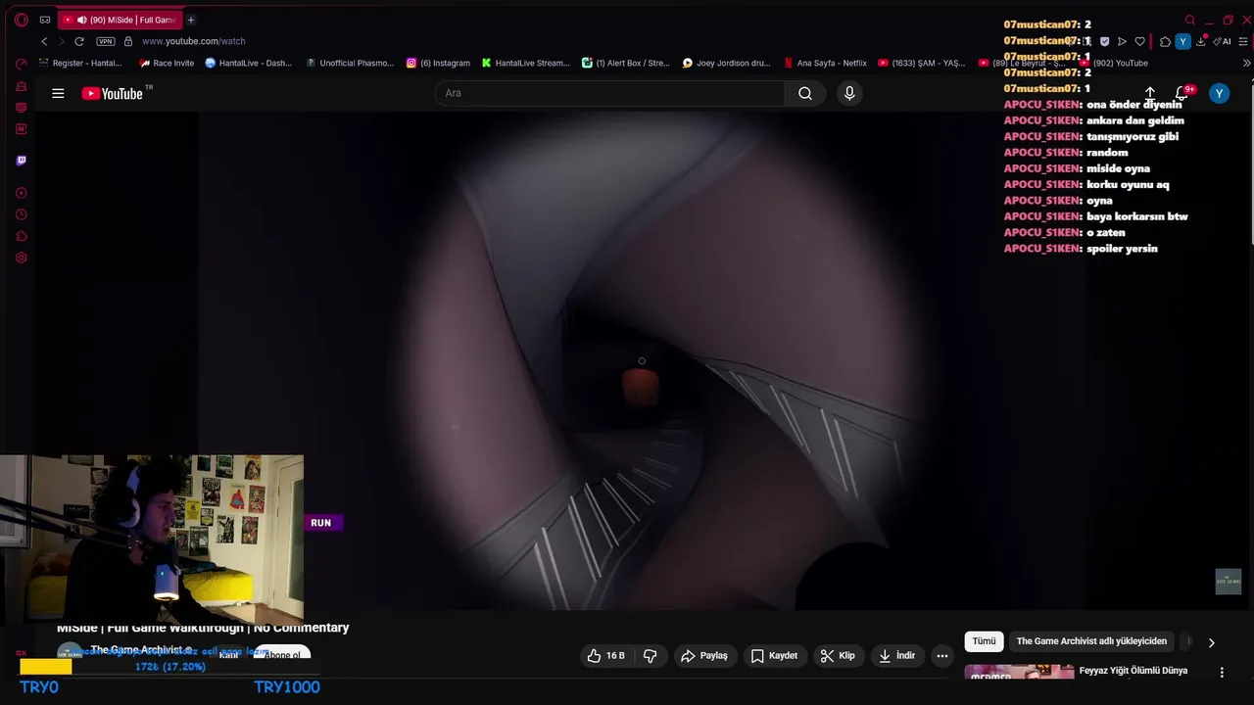Open sidebar settings gear icon
The image size is (1254, 705).
pyautogui.click(x=21, y=258)
